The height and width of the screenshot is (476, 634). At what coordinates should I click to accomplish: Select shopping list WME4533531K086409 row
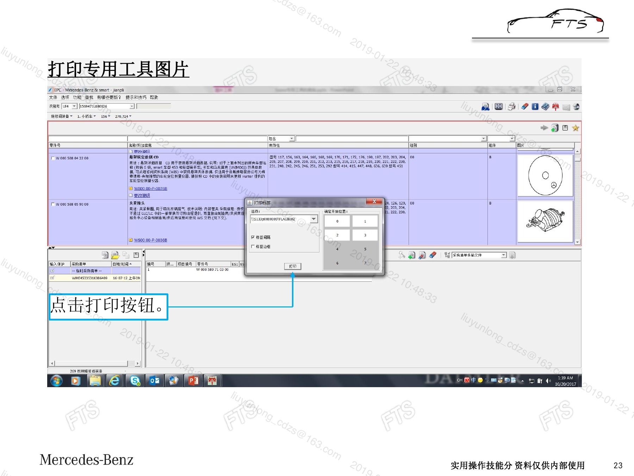pyautogui.click(x=95, y=278)
